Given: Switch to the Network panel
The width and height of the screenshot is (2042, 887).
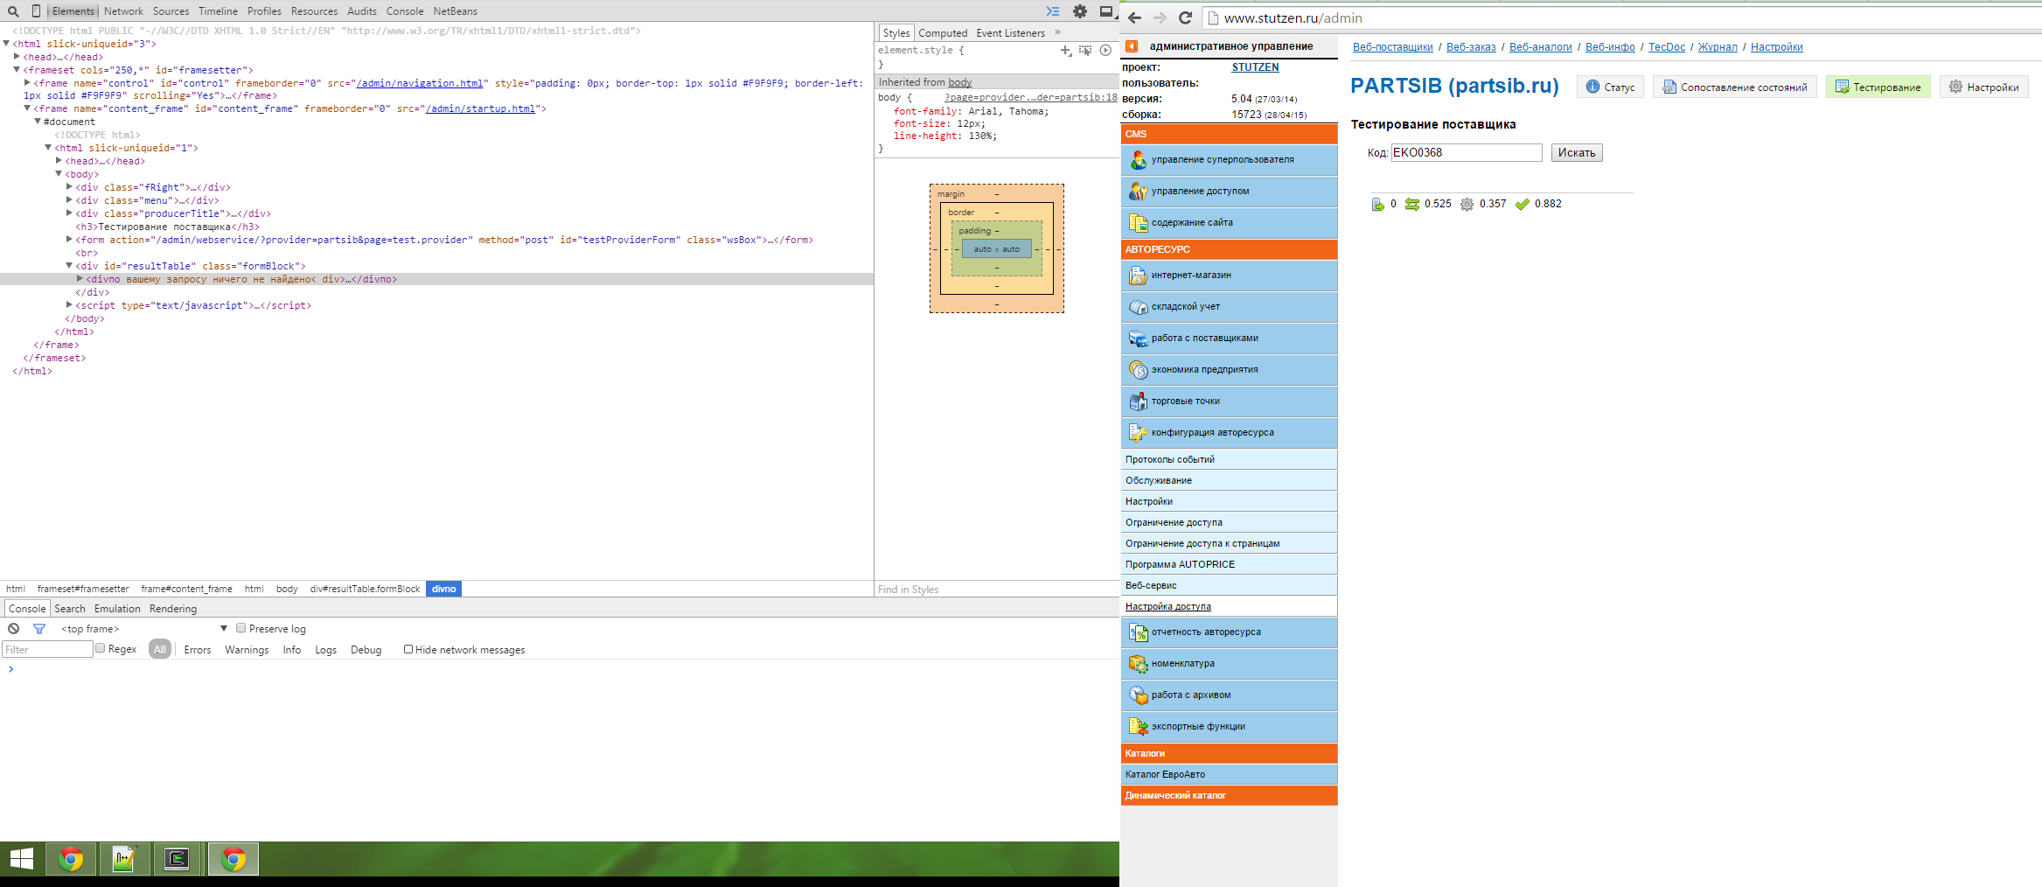Looking at the screenshot, I should [x=123, y=11].
